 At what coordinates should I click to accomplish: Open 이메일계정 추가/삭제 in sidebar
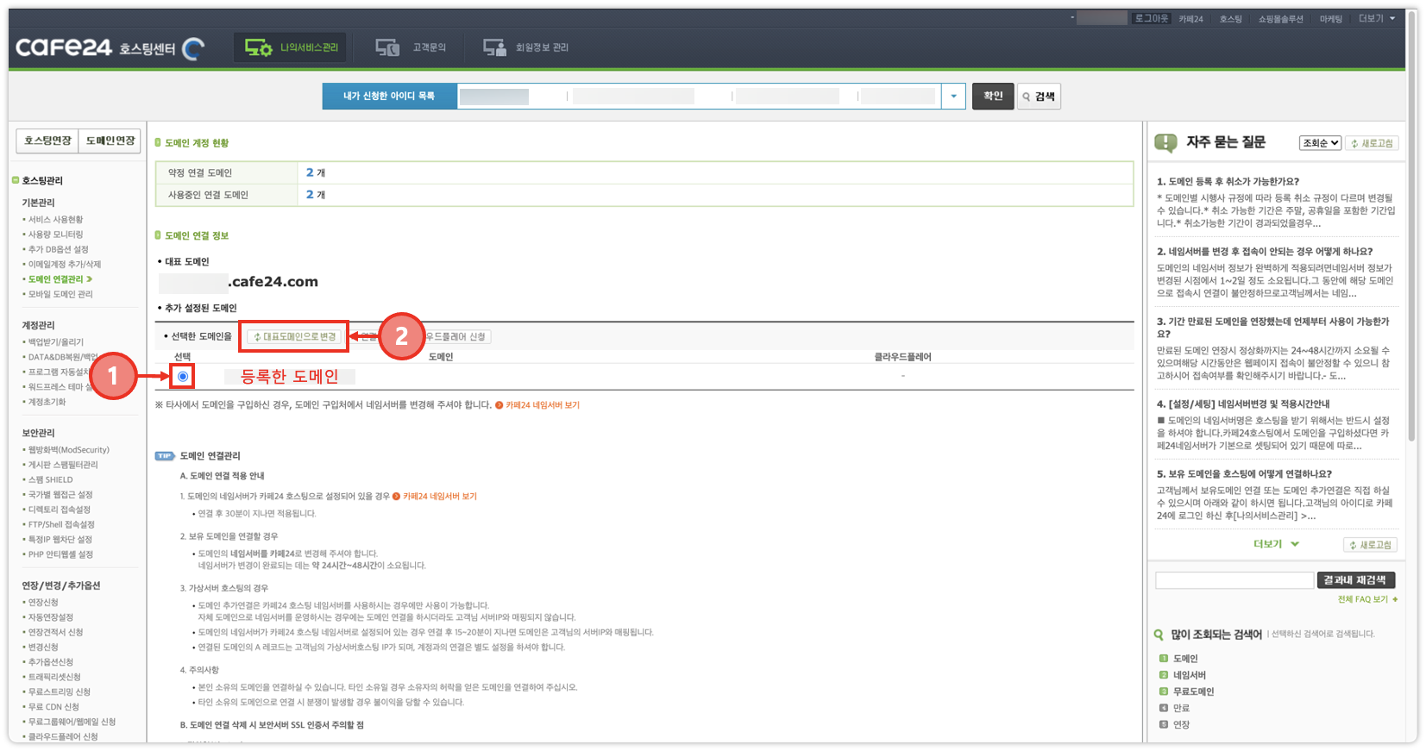coord(64,265)
